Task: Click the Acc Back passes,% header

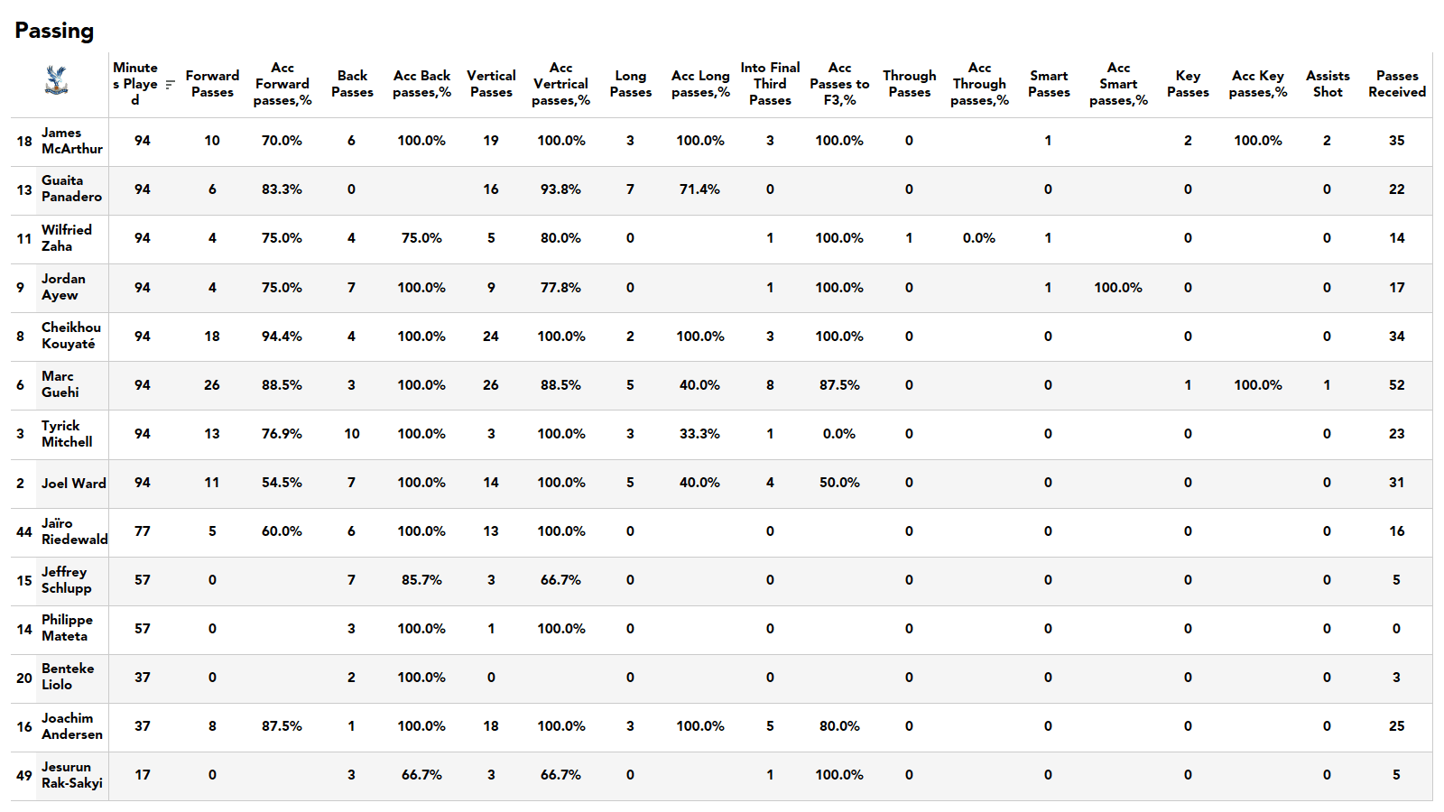Action: [x=421, y=84]
